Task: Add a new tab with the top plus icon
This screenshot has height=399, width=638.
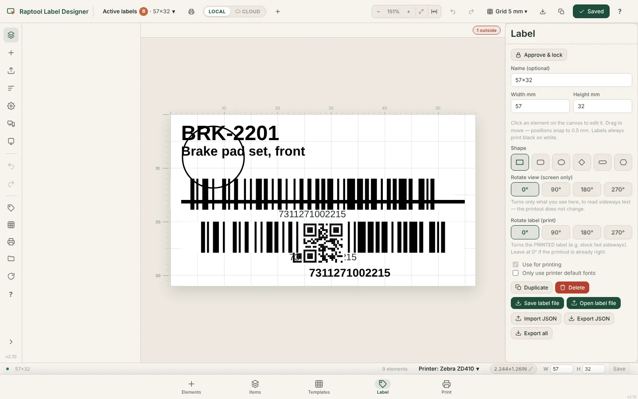Action: tap(278, 12)
